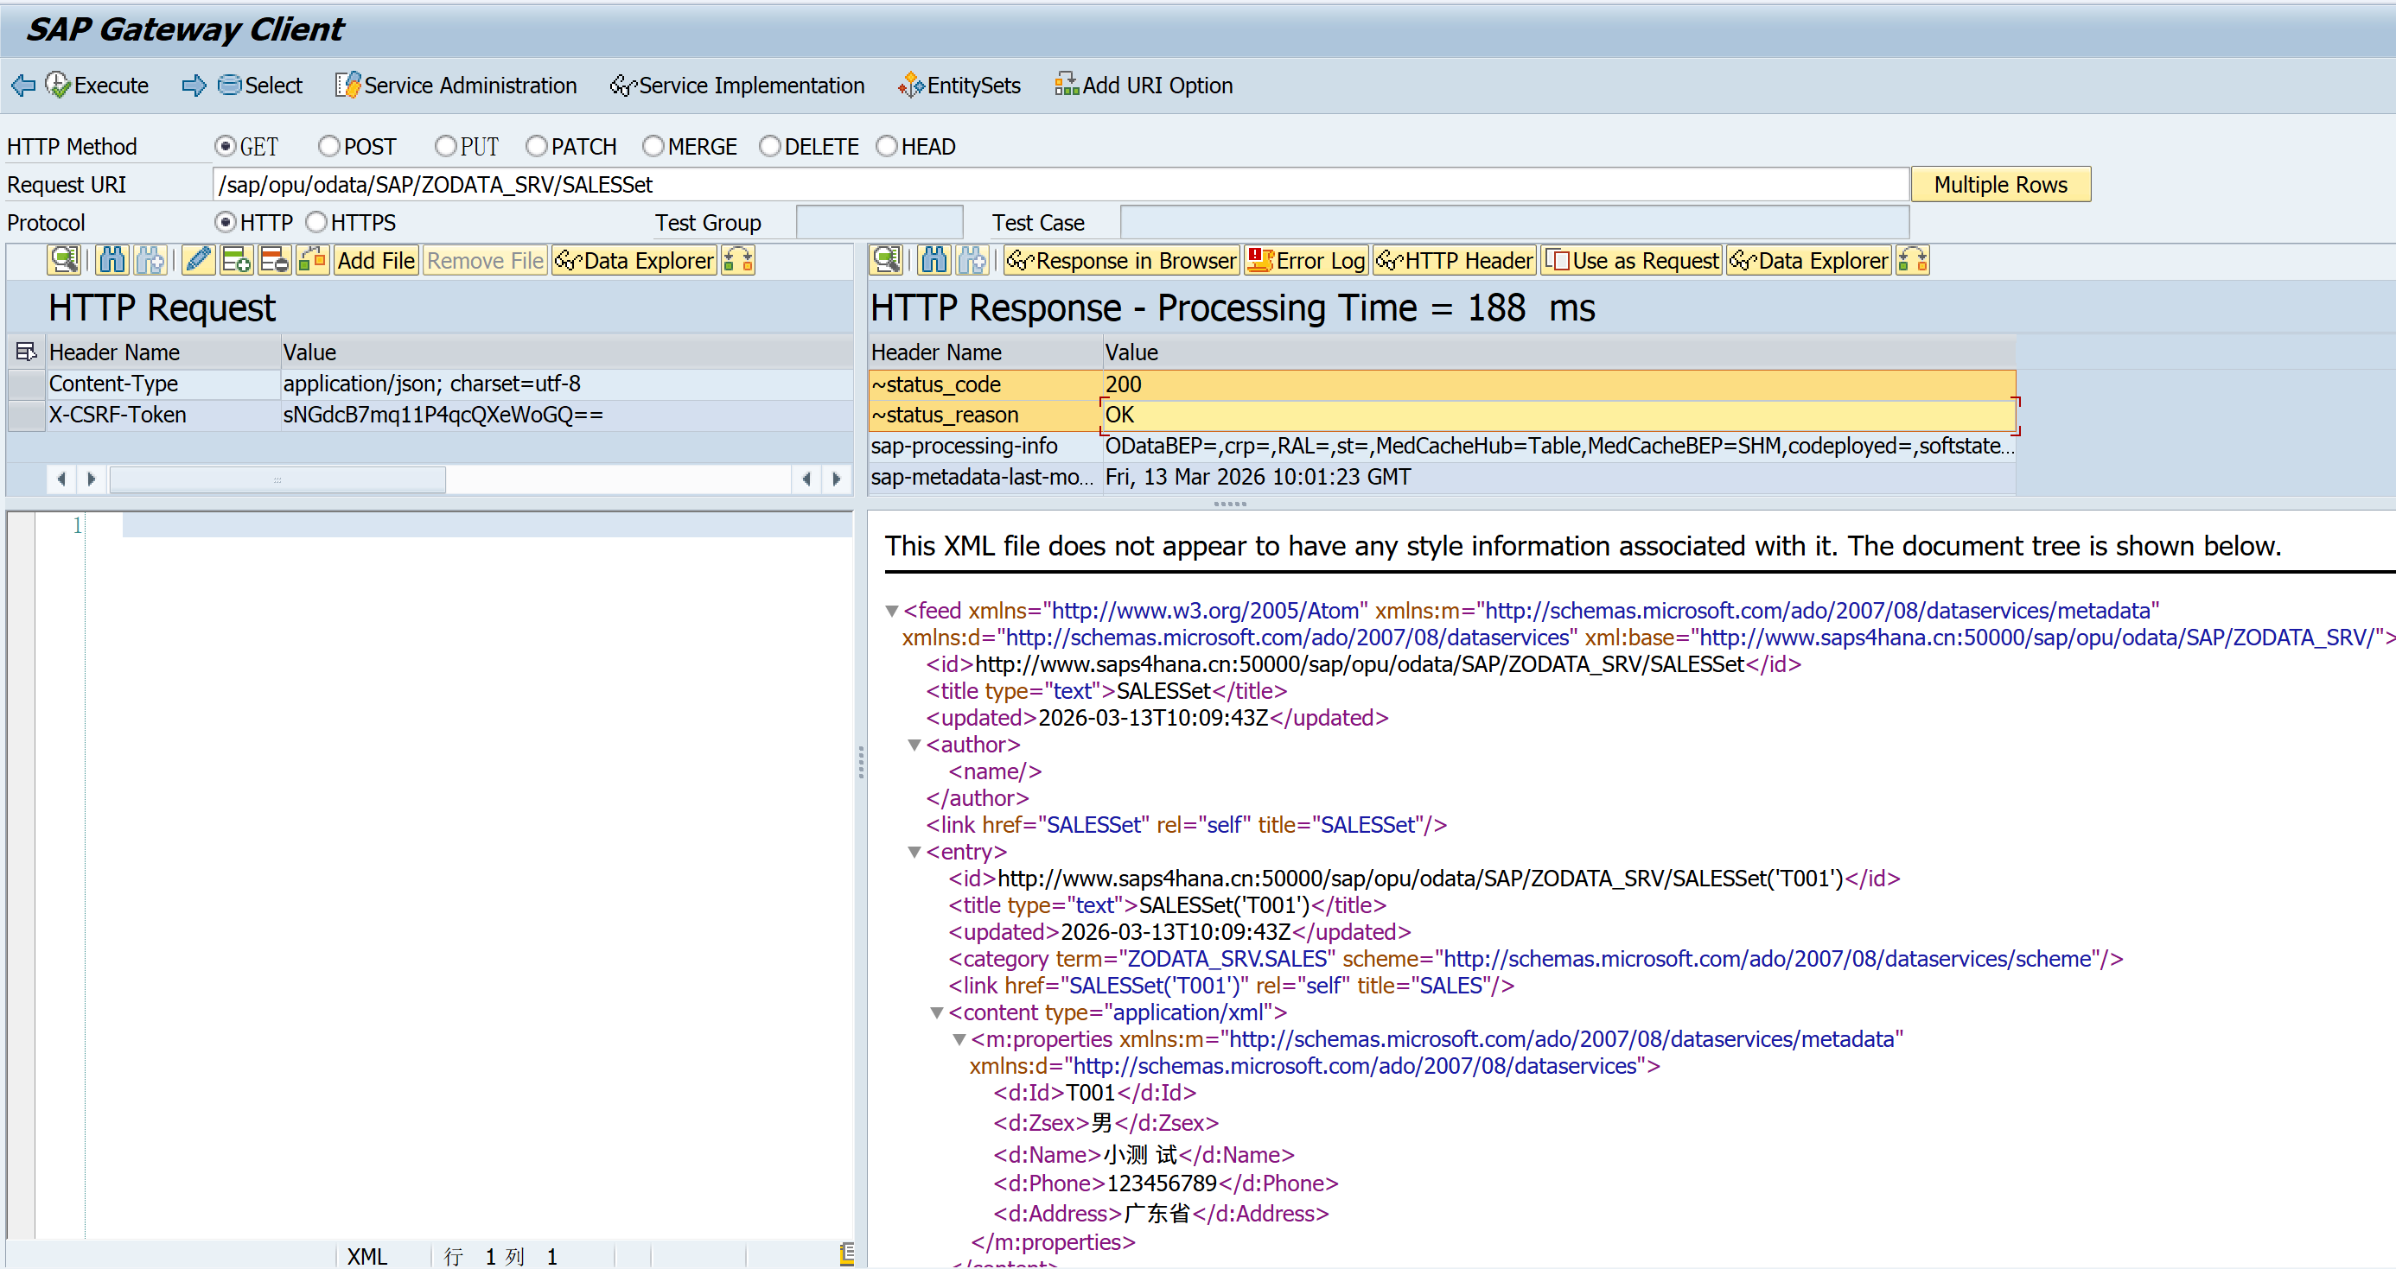Switch protocol to HTTPS
The width and height of the screenshot is (2396, 1269).
[x=317, y=223]
